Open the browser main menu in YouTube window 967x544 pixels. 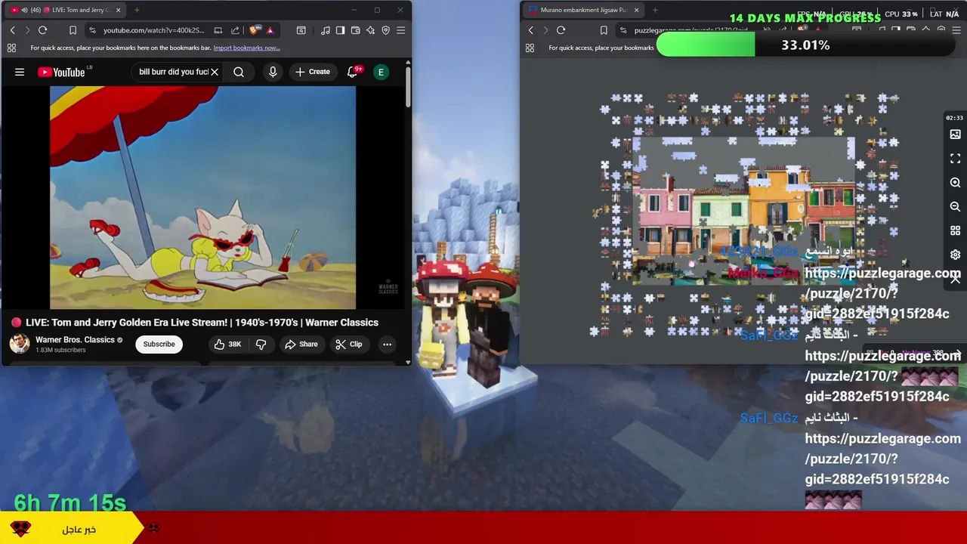click(400, 30)
